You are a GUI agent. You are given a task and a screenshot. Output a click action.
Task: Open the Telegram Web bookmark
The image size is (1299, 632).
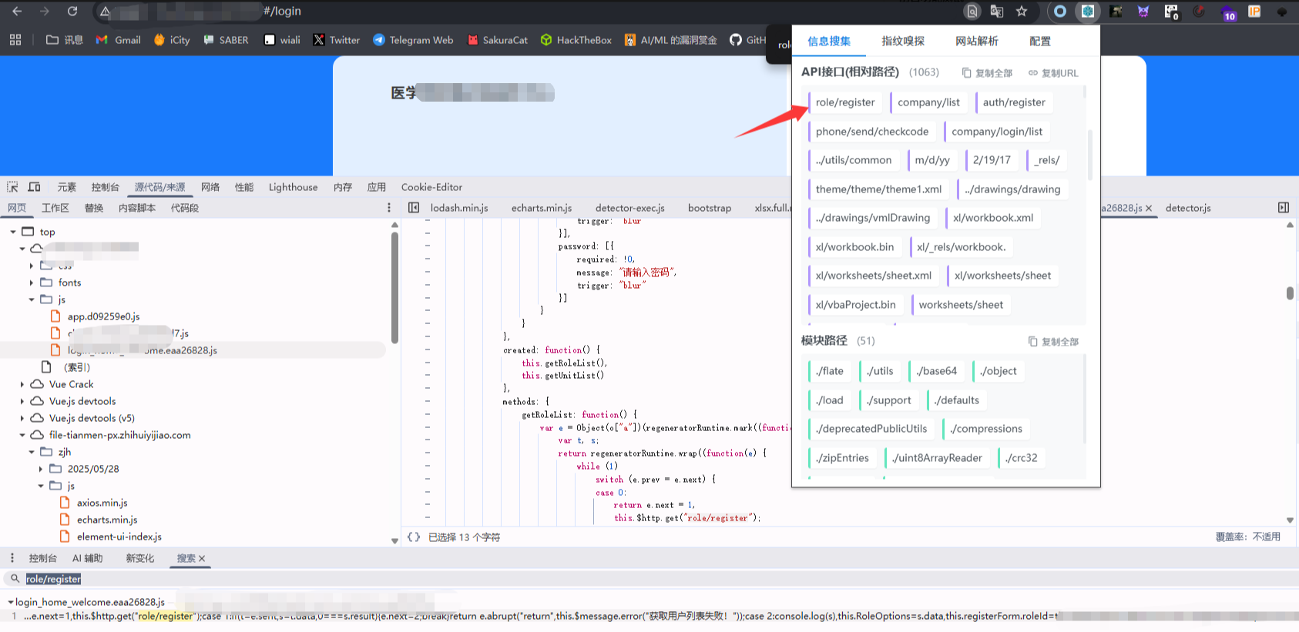413,40
